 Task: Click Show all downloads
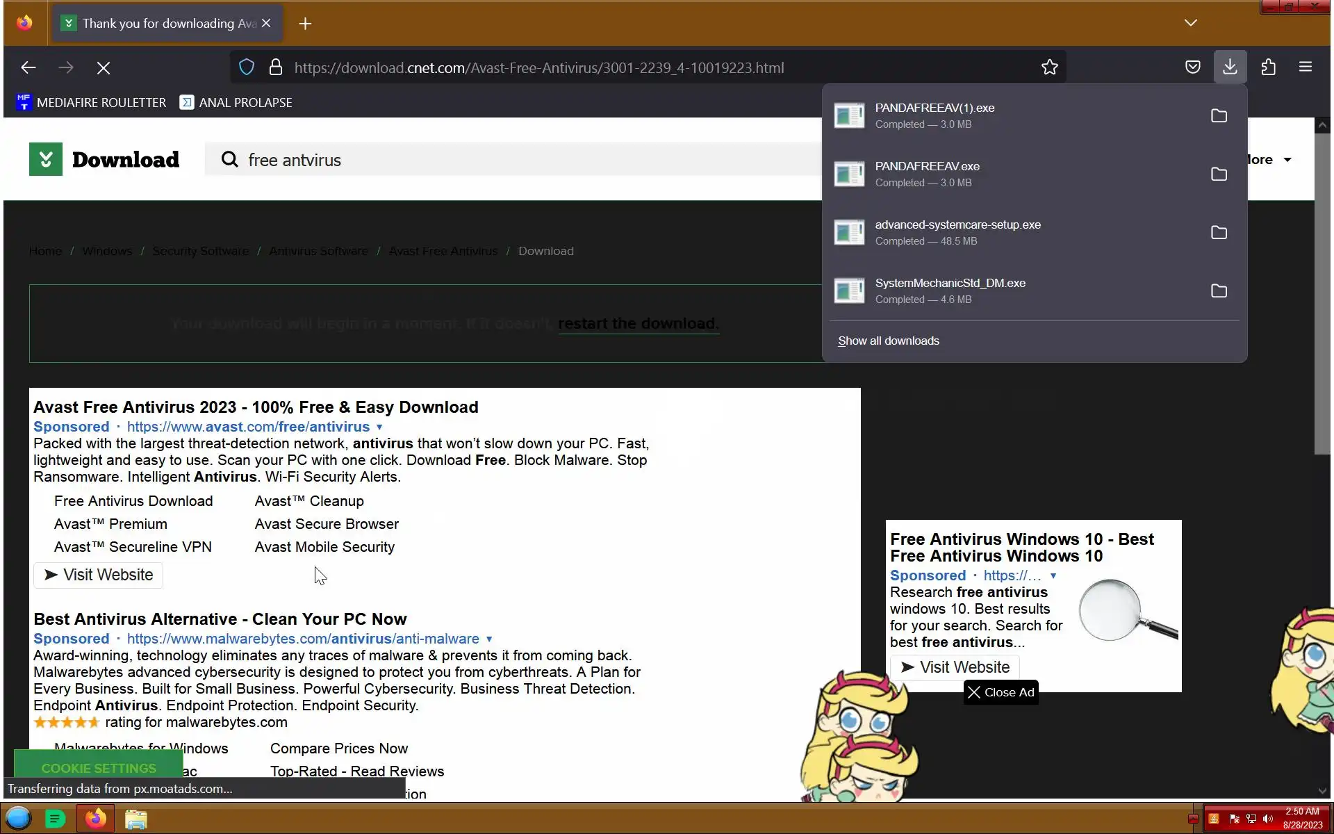[888, 341]
